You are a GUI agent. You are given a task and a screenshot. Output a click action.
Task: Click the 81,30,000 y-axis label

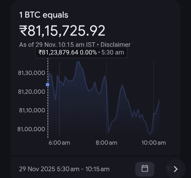click(x=31, y=73)
